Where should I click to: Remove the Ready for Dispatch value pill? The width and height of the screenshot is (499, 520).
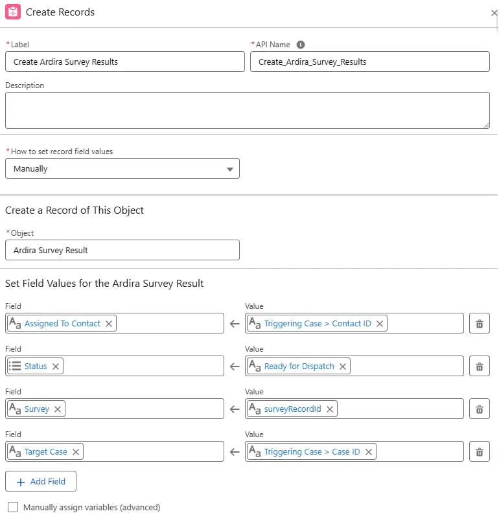click(342, 367)
